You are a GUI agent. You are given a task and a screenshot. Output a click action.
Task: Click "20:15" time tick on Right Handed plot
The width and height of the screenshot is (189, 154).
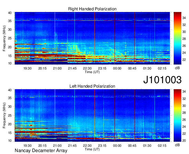pos(42,68)
